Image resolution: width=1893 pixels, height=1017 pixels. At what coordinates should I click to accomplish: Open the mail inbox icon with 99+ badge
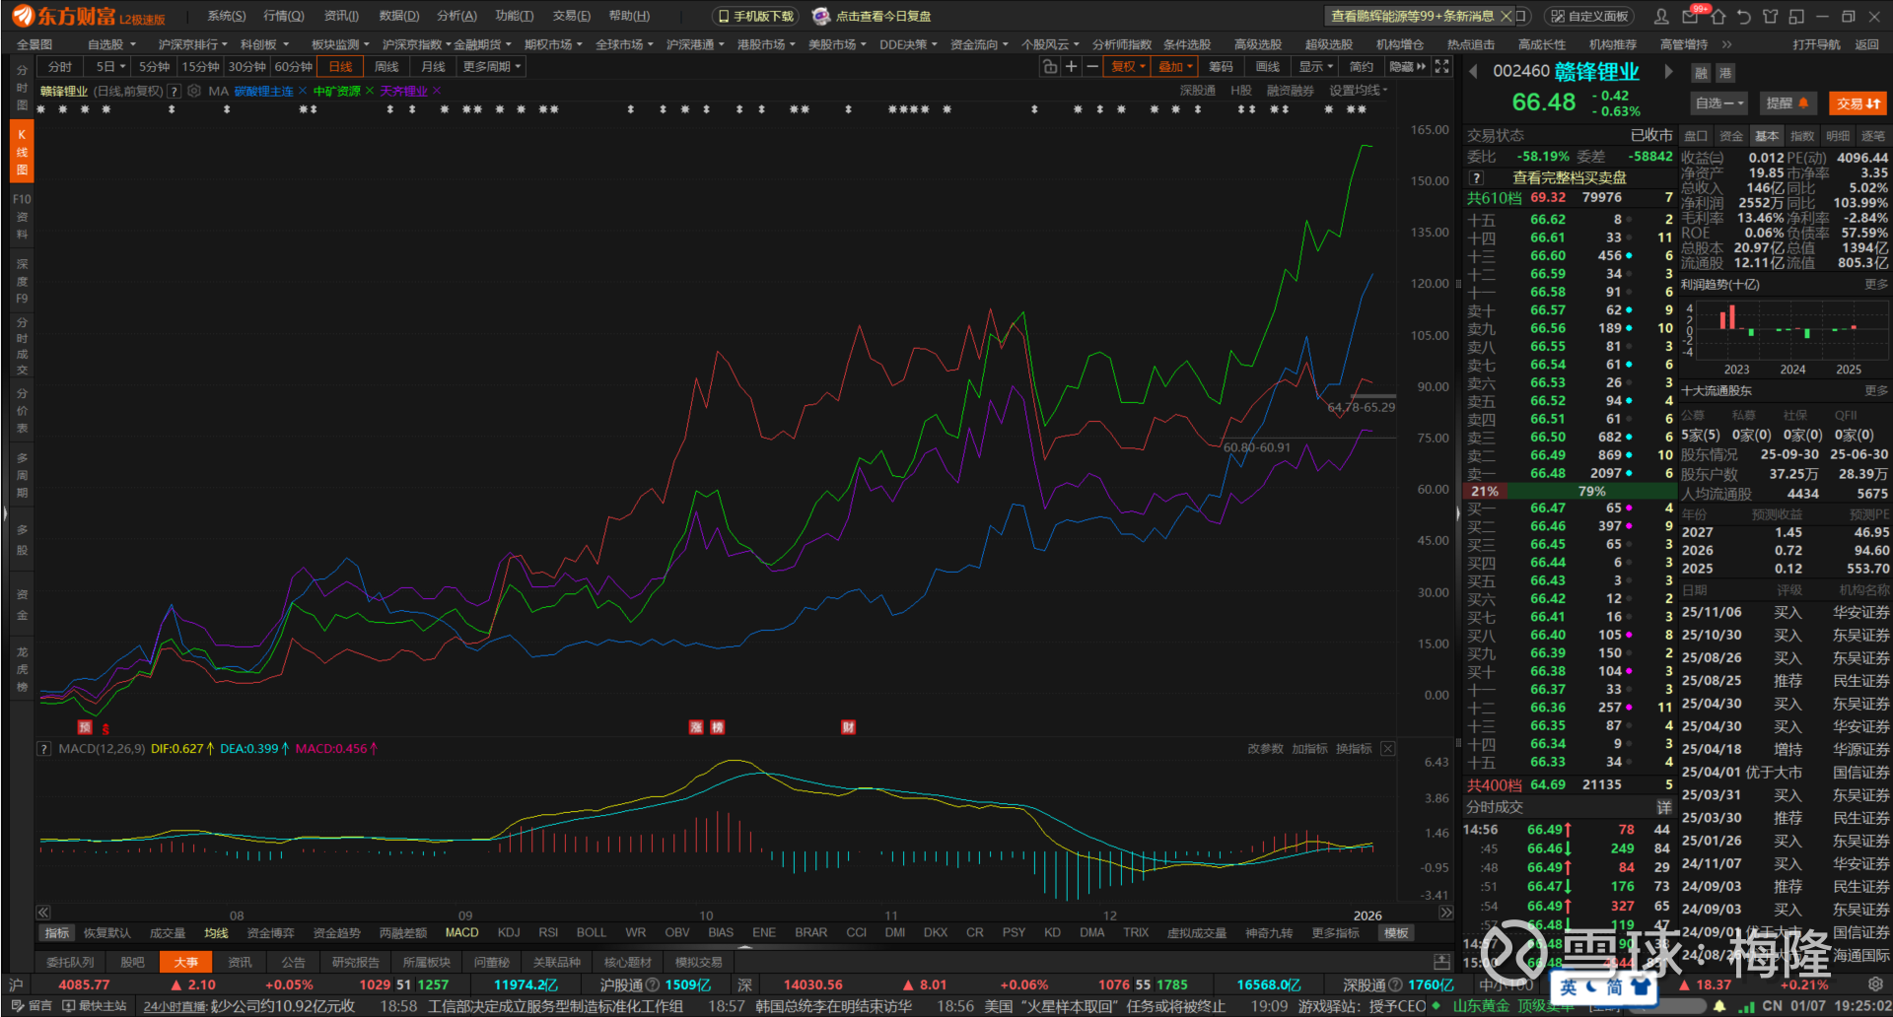1692,16
